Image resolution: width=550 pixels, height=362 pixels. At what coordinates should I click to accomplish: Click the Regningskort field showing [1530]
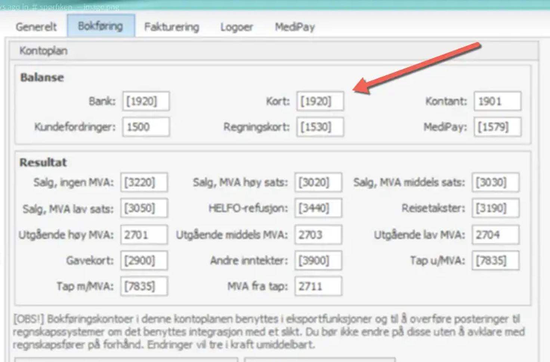coord(319,127)
